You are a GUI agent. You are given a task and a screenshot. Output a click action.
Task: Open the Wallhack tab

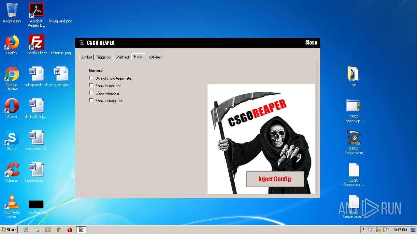click(x=122, y=57)
